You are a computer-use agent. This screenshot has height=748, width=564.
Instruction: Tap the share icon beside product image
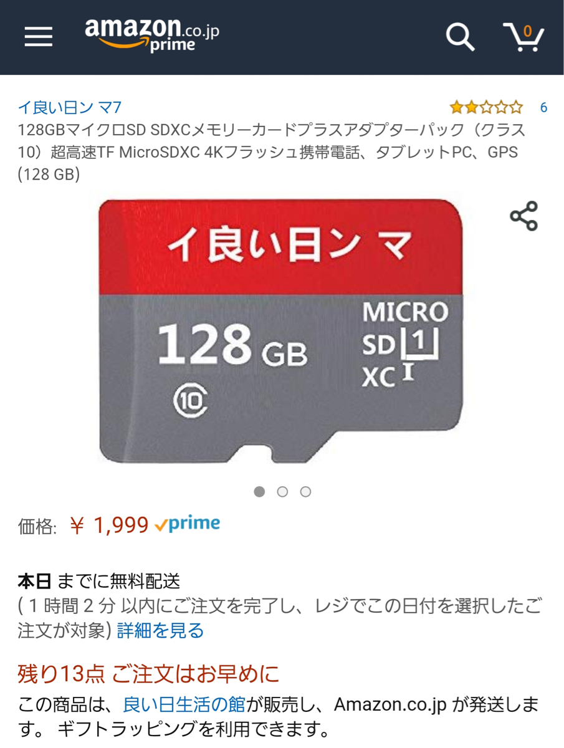pyautogui.click(x=523, y=216)
